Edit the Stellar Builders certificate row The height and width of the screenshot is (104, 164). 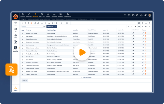tap(143, 57)
